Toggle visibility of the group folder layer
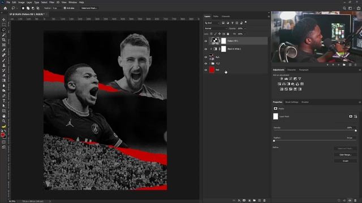Screen dimensions: 362x203 point(206,64)
